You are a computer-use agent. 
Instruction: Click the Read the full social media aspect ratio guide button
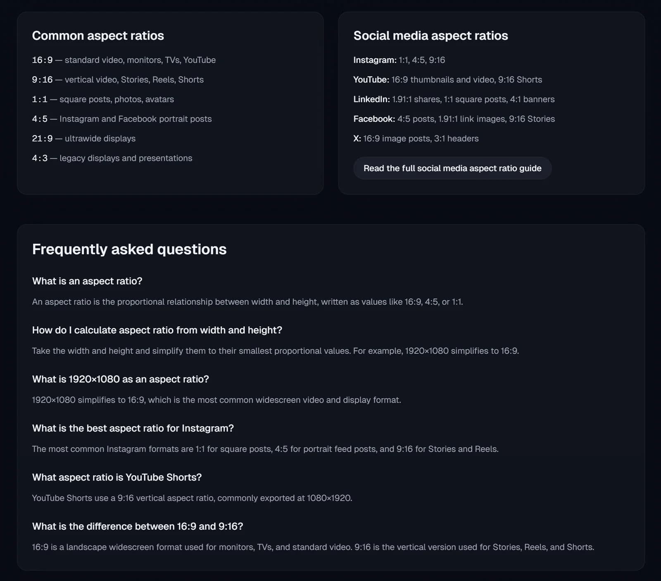(x=452, y=168)
